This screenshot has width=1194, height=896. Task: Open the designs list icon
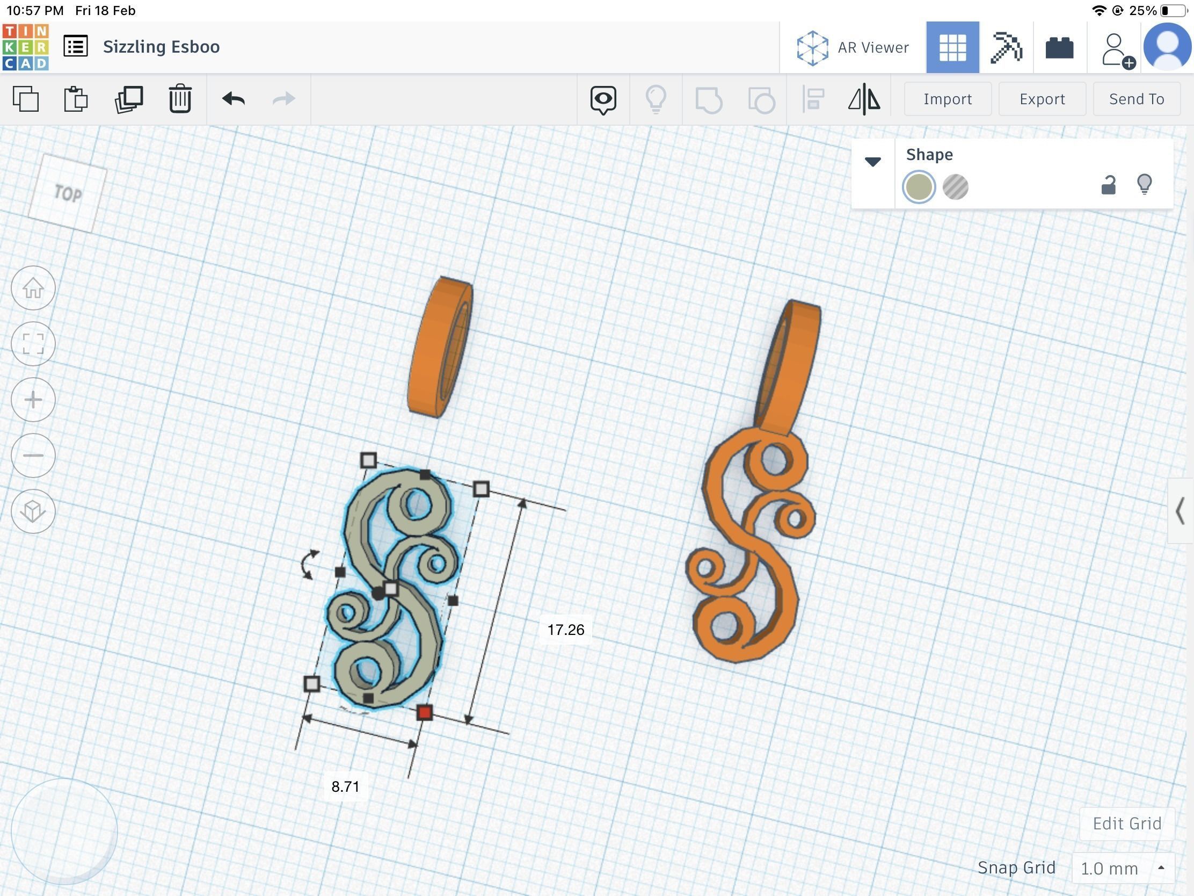(76, 46)
